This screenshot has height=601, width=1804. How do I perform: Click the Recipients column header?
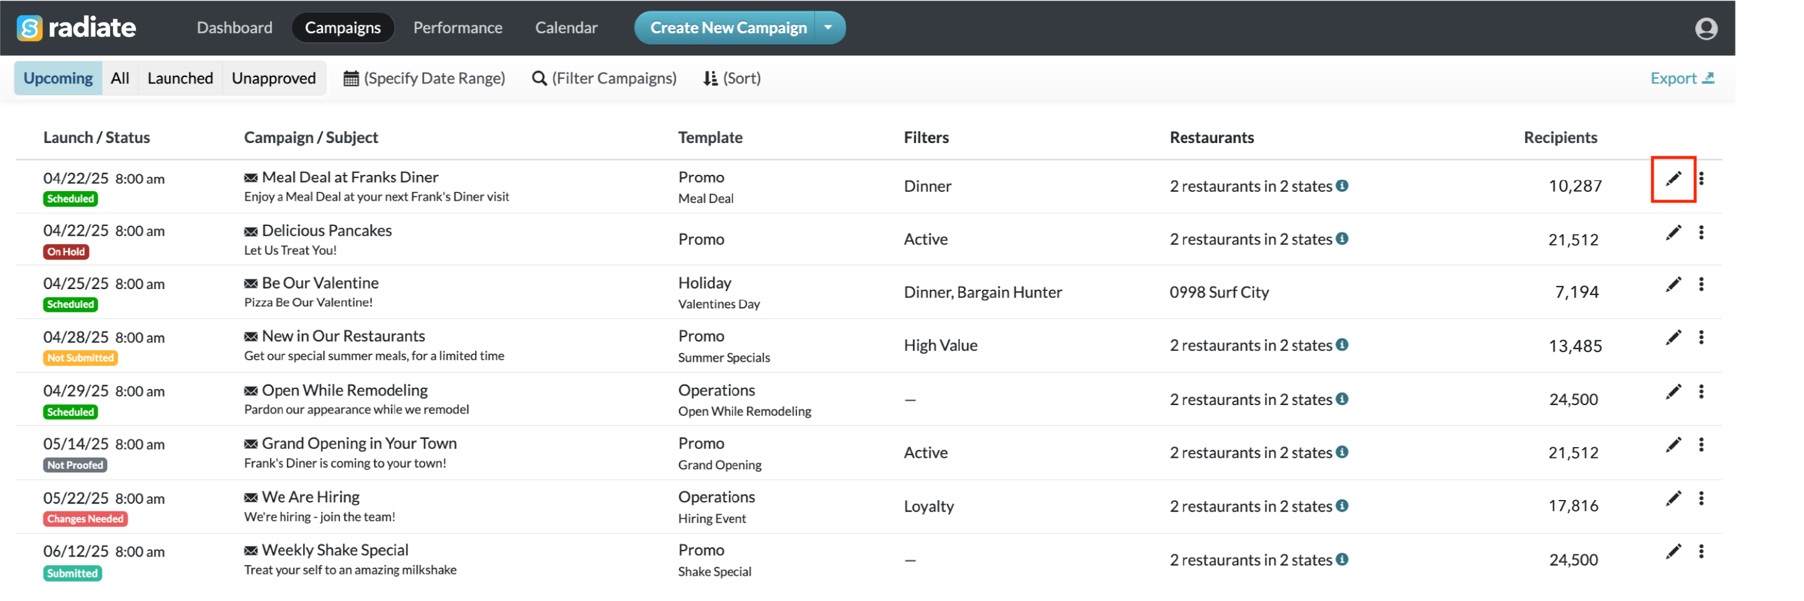1560,138
